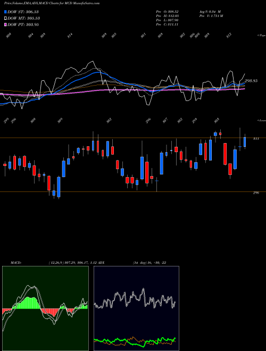Click the 311 resistance level label
The width and height of the screenshot is (266, 351).
(x=256, y=139)
